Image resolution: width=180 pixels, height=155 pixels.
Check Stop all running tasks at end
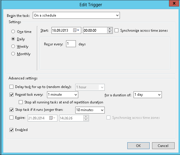coord(21,102)
